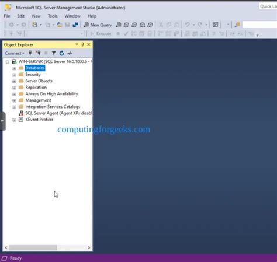Click the Open File toolbar icon
The width and height of the screenshot is (277, 262).
pyautogui.click(x=60, y=25)
